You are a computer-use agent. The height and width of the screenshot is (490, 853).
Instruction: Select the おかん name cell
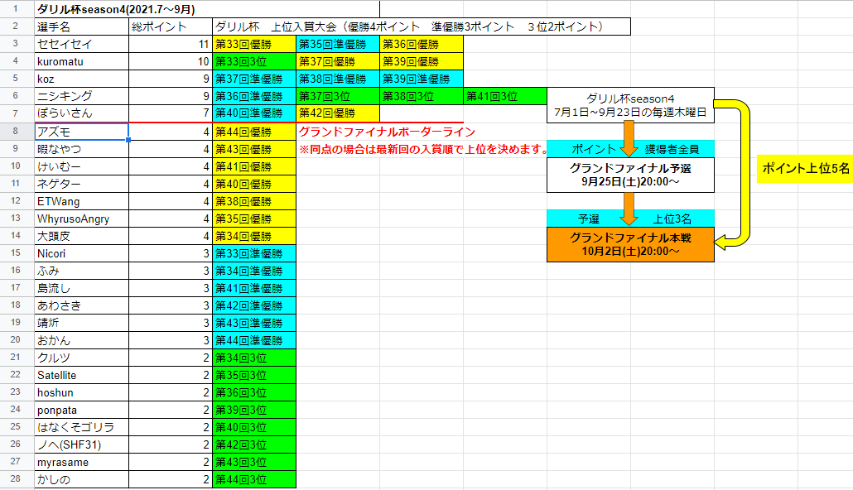tap(82, 340)
